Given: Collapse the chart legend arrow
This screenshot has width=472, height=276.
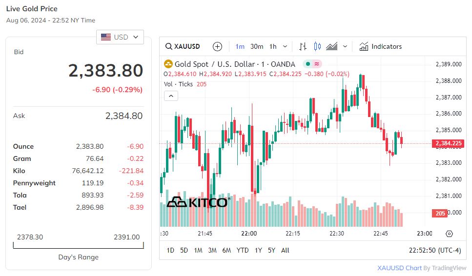Looking at the screenshot, I should pos(171,96).
